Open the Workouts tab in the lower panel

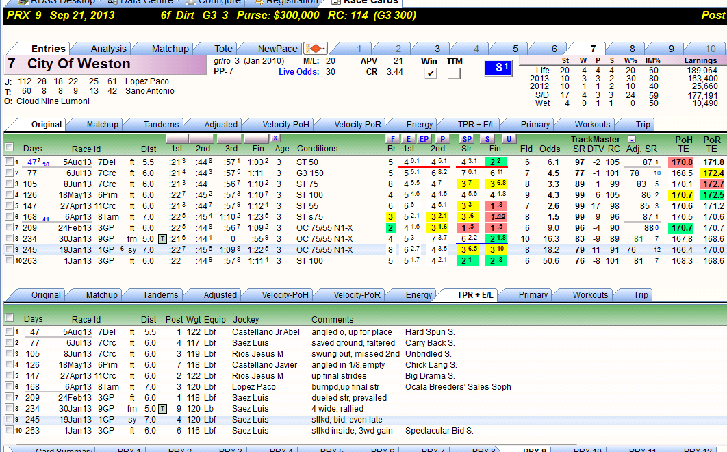(x=590, y=294)
